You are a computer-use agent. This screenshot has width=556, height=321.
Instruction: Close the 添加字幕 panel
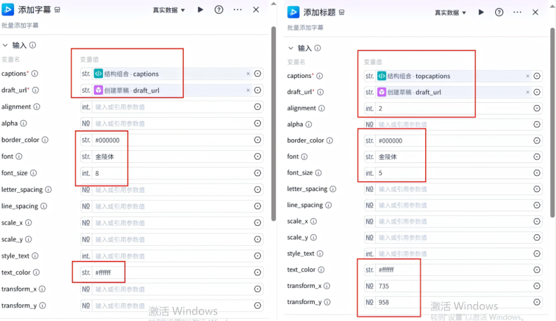256,10
